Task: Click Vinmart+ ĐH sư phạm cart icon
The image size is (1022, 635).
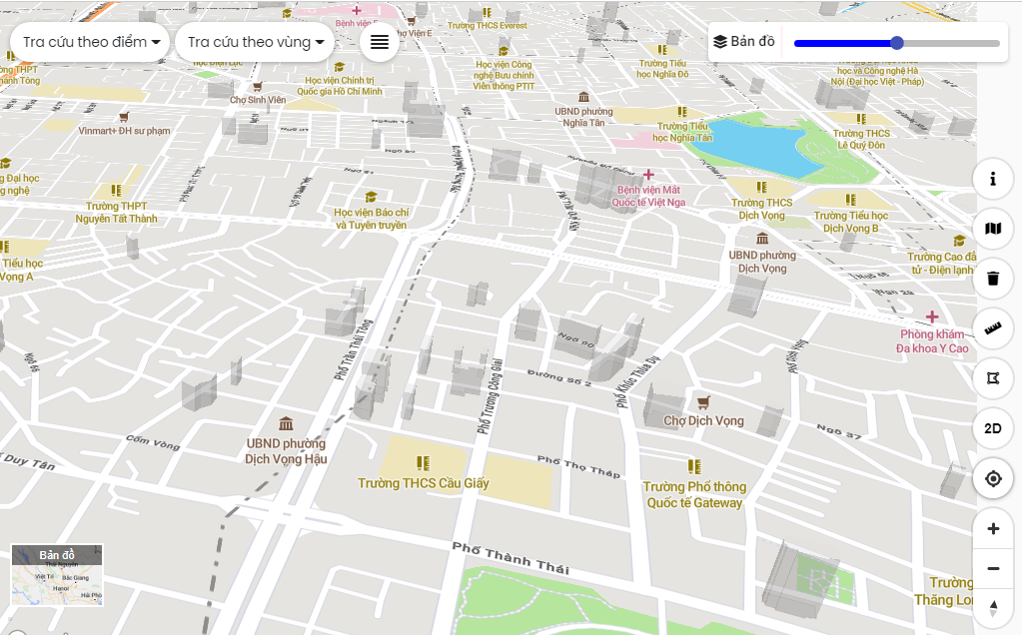Action: click(x=124, y=117)
